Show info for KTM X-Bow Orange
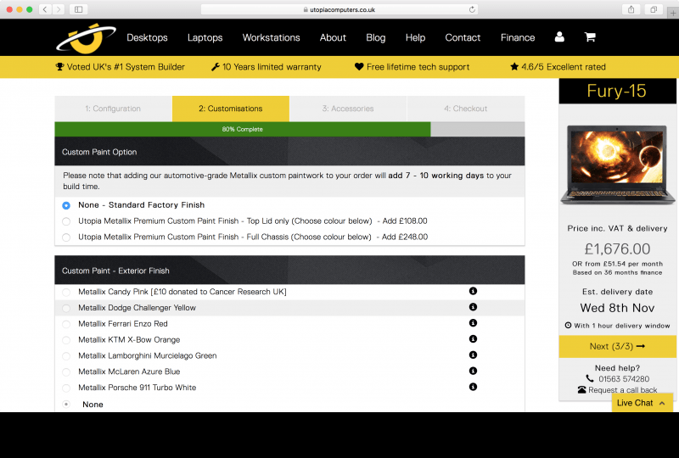 pos(473,339)
